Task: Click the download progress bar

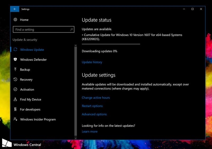Action: click(x=111, y=44)
